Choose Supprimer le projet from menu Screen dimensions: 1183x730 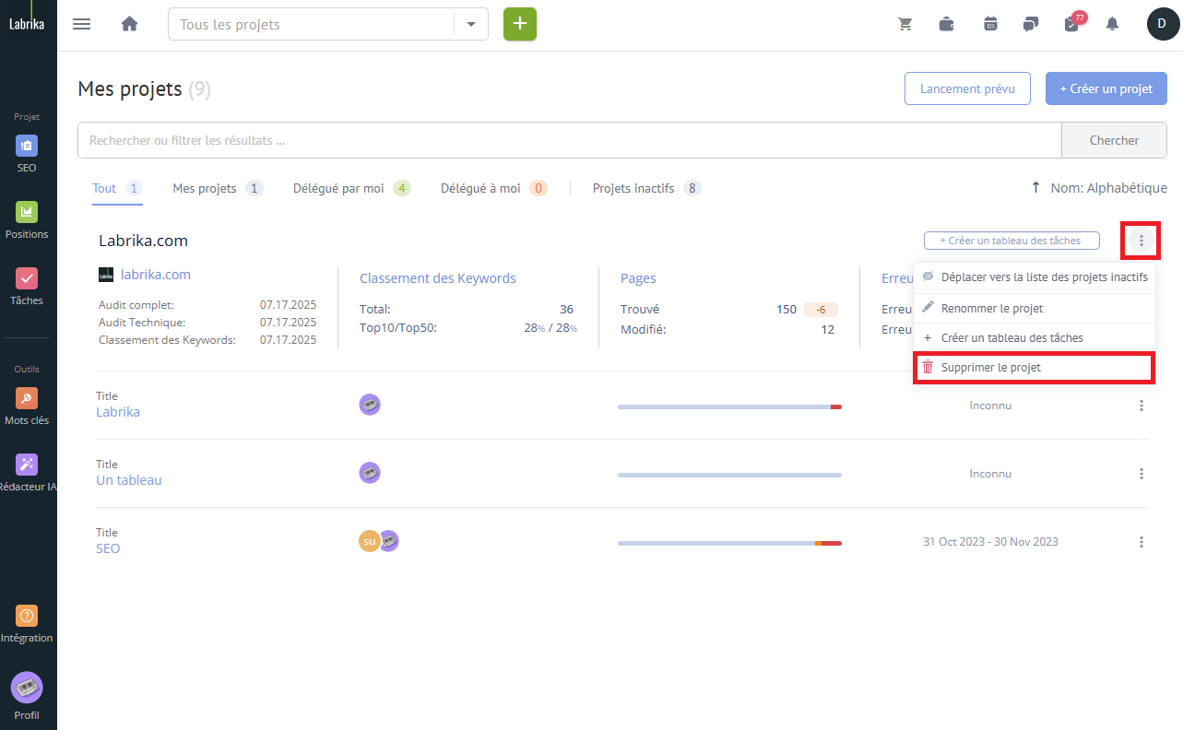click(x=1034, y=367)
